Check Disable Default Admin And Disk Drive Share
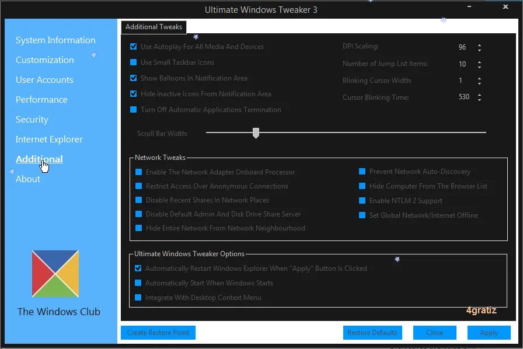Image resolution: width=523 pixels, height=349 pixels. (x=138, y=214)
